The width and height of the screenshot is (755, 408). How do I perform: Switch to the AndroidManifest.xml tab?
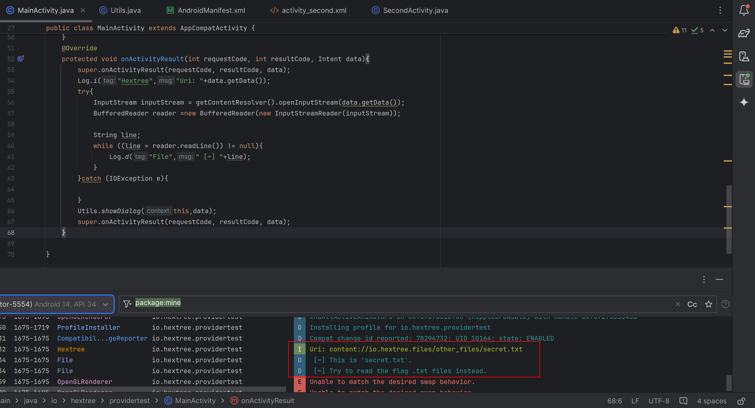(x=206, y=10)
